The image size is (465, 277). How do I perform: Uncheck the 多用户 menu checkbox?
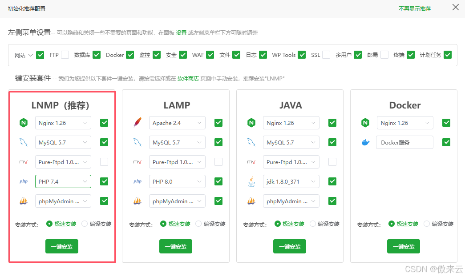coord(358,55)
